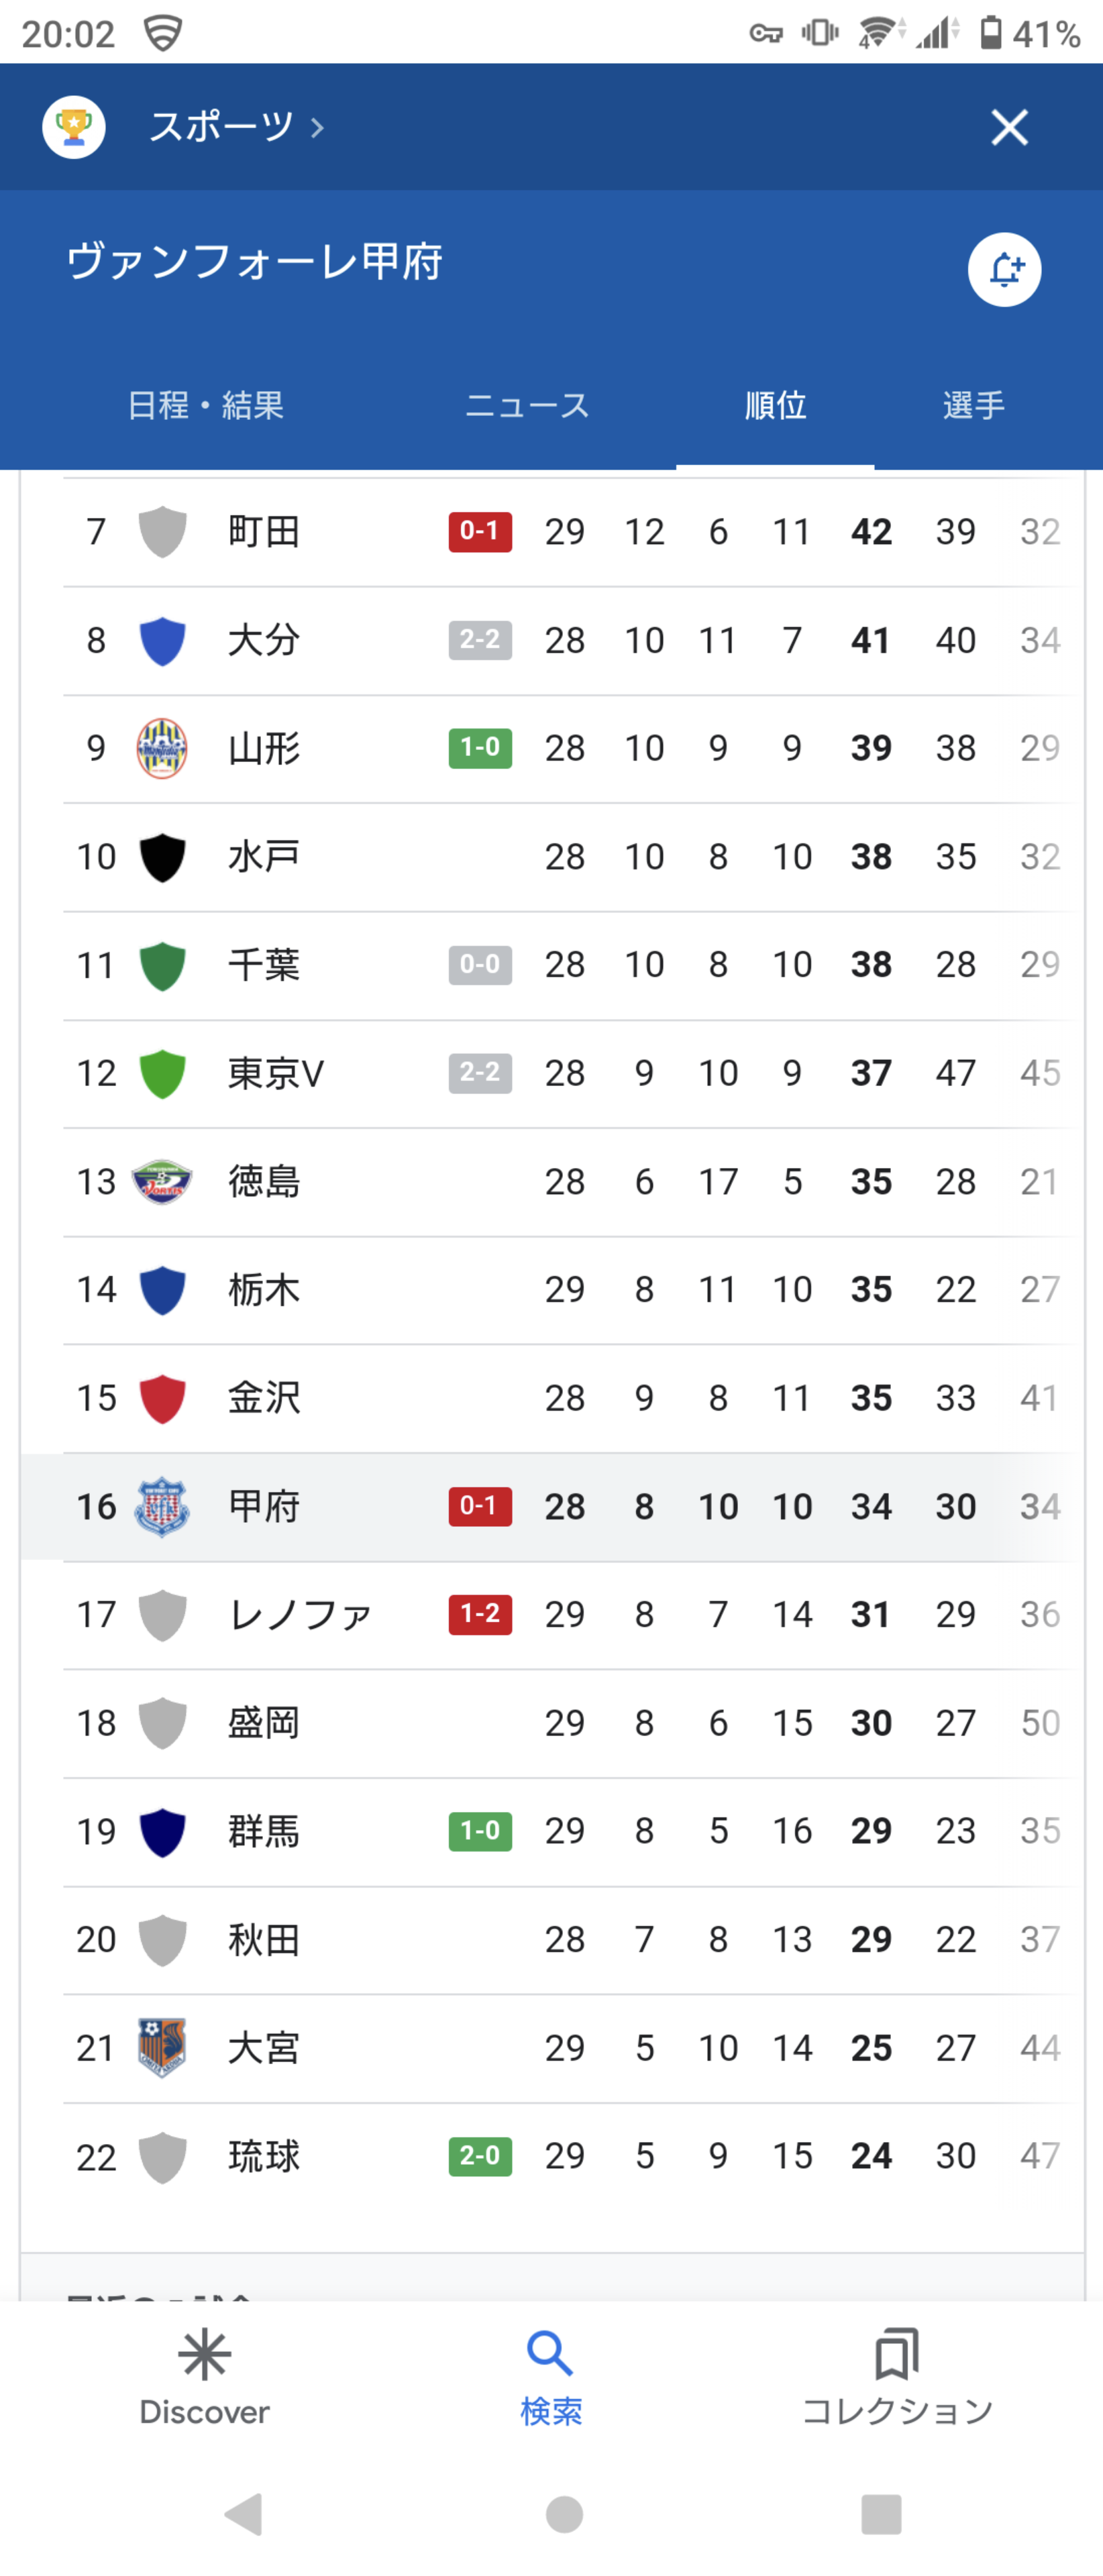Switch to the 日程・結果 tab
Screen dimensions: 1103x2576
tap(206, 405)
